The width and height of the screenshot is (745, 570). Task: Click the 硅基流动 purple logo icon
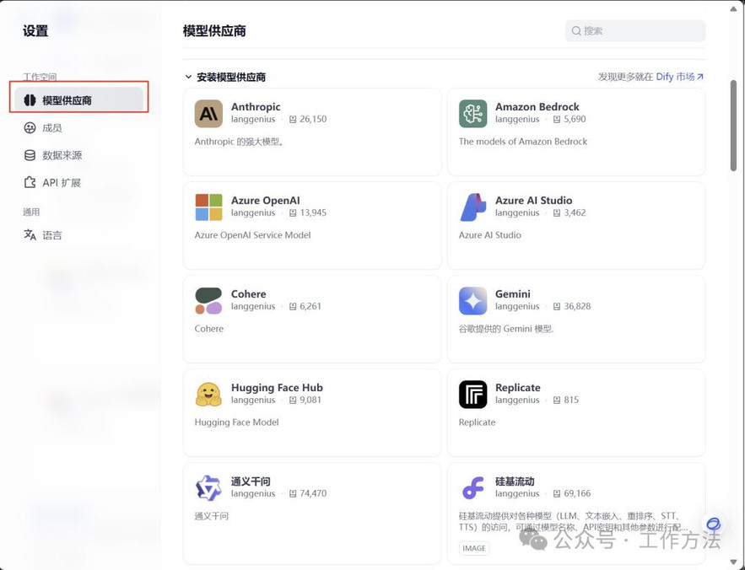[472, 488]
